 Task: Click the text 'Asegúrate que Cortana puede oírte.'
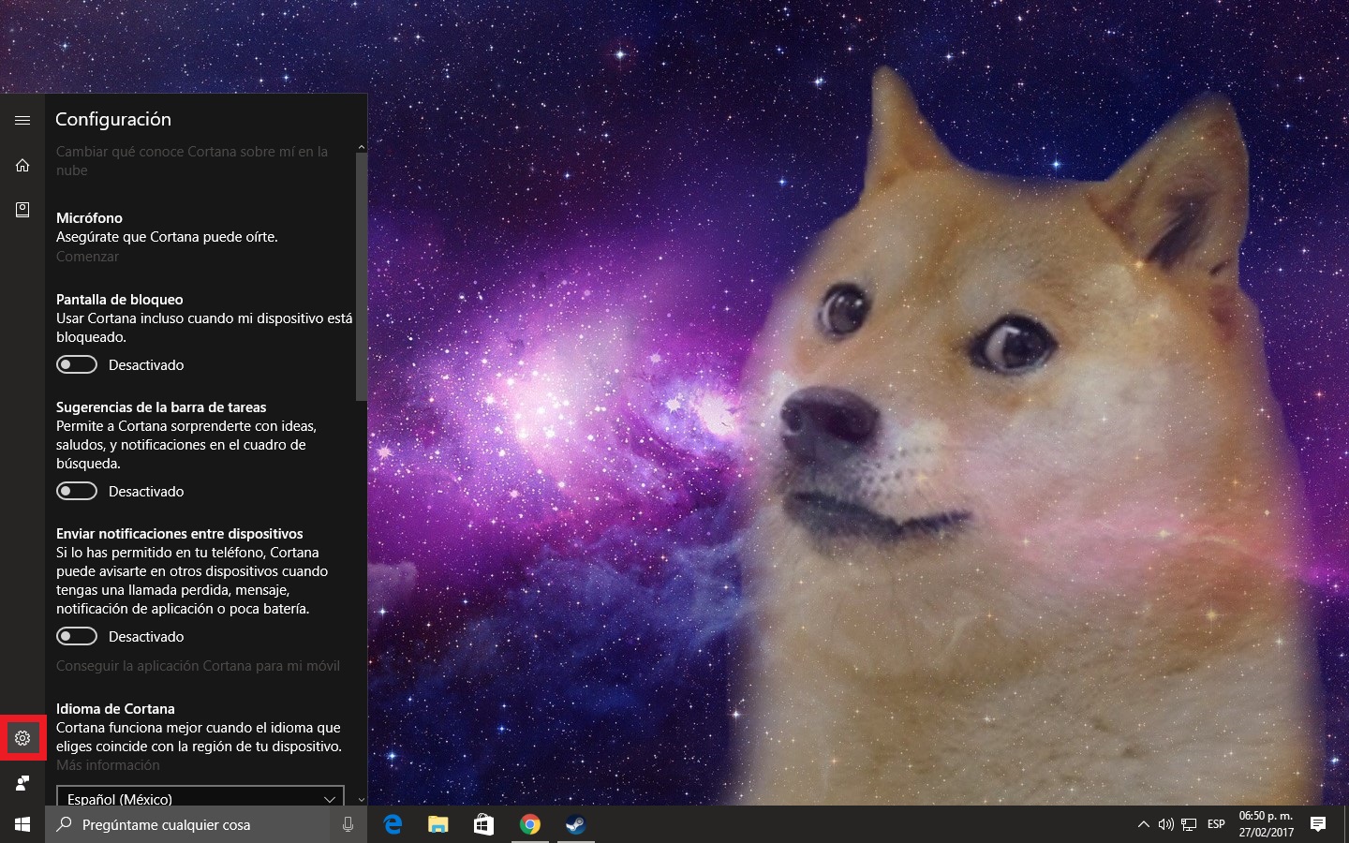click(167, 237)
